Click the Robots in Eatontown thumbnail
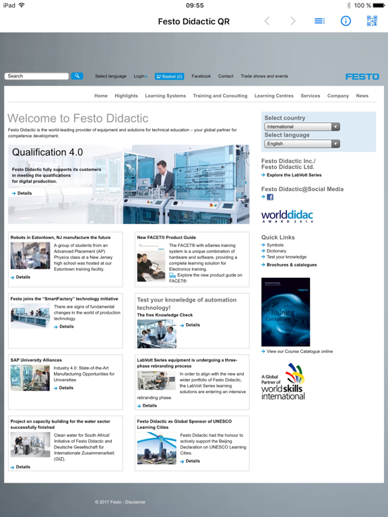 [30, 256]
